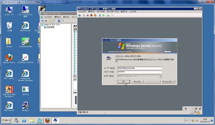
Task: Click the green start/resume VM icon
Action: [103, 15]
